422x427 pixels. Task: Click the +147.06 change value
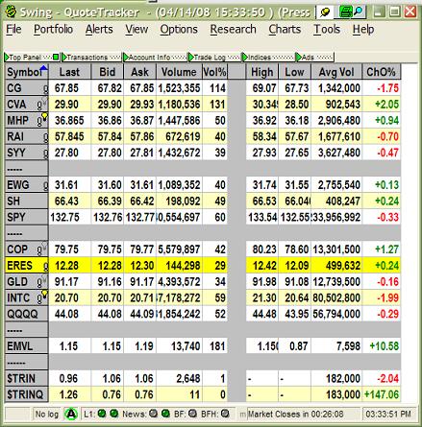click(x=382, y=394)
